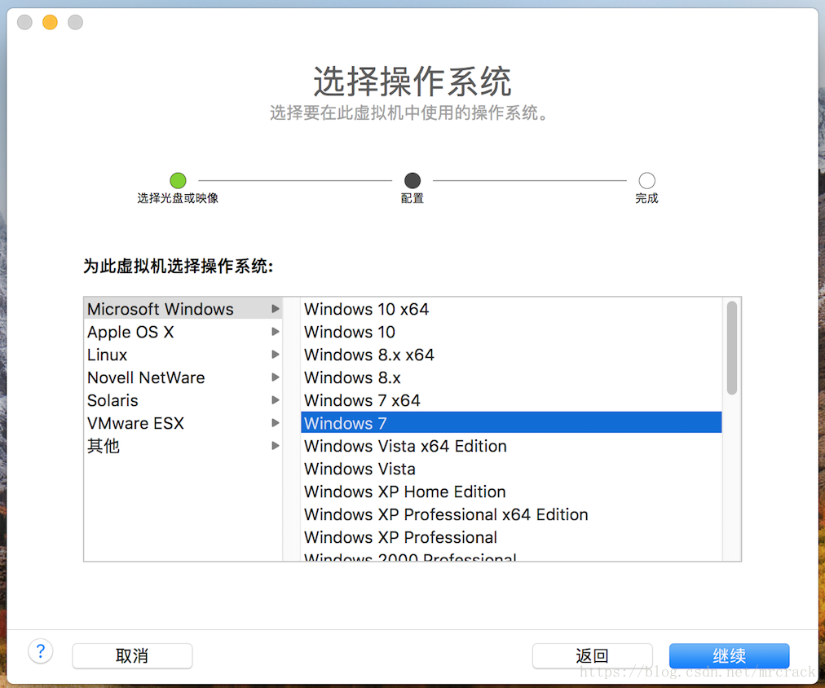This screenshot has height=688, width=825.
Task: Expand the Novell NetWare arrow
Action: click(x=276, y=377)
